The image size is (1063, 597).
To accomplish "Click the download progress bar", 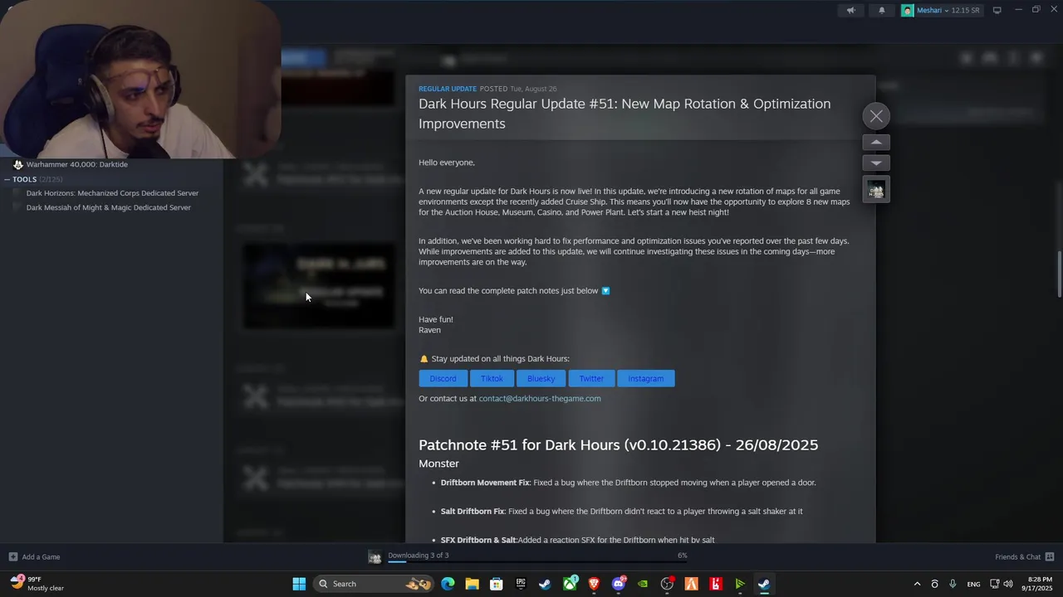I will [x=537, y=562].
